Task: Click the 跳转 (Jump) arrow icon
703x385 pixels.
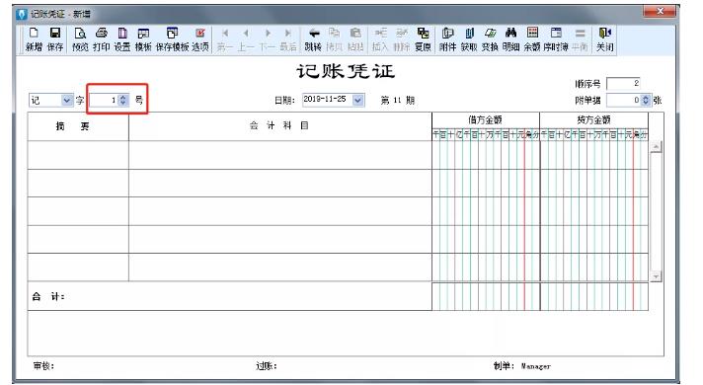Action: tap(313, 38)
